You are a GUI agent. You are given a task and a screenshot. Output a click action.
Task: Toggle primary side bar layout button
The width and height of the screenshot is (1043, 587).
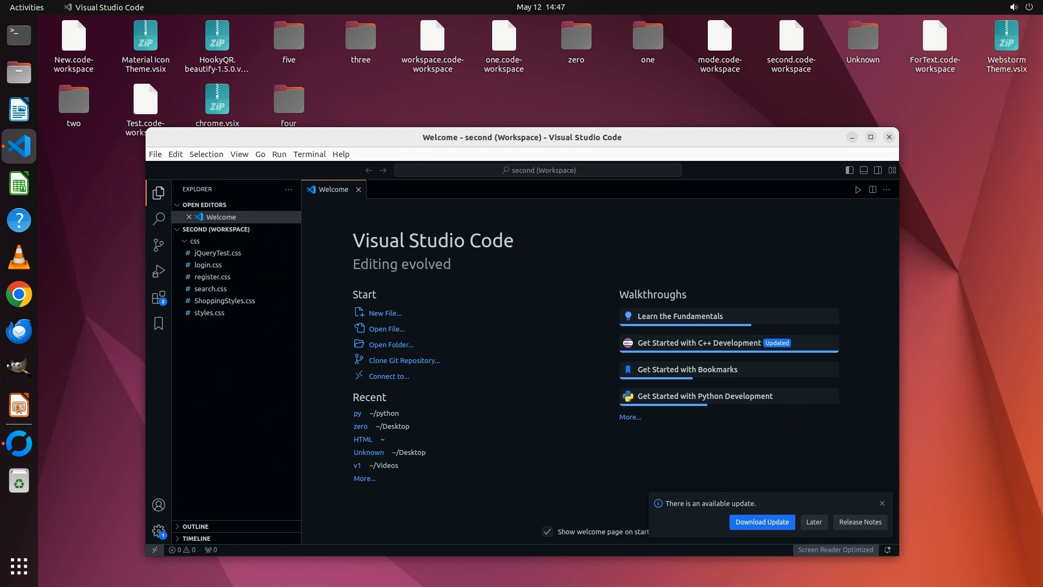[849, 170]
